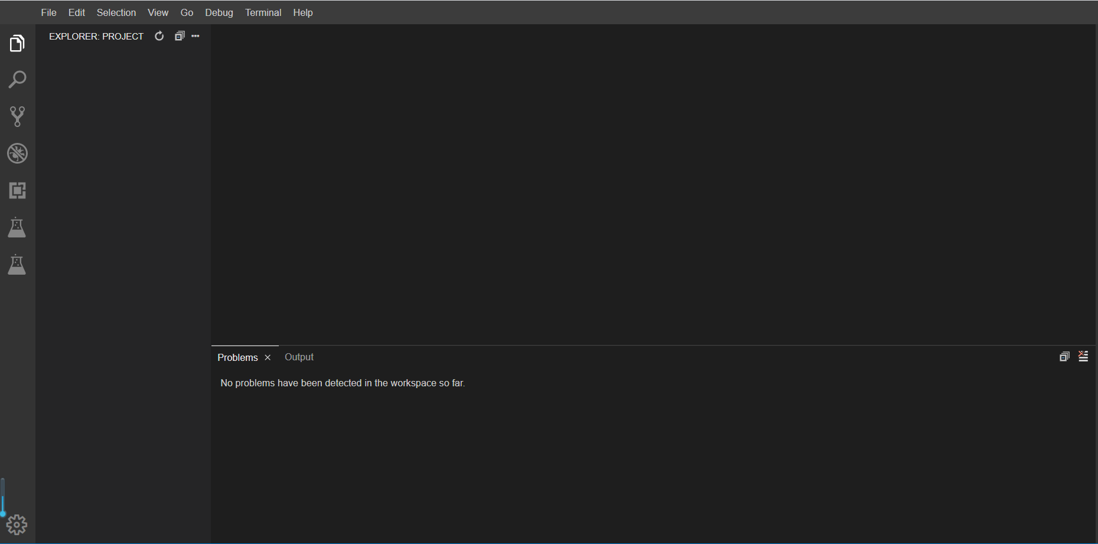Close the Problems tab
The width and height of the screenshot is (1098, 544).
(268, 357)
